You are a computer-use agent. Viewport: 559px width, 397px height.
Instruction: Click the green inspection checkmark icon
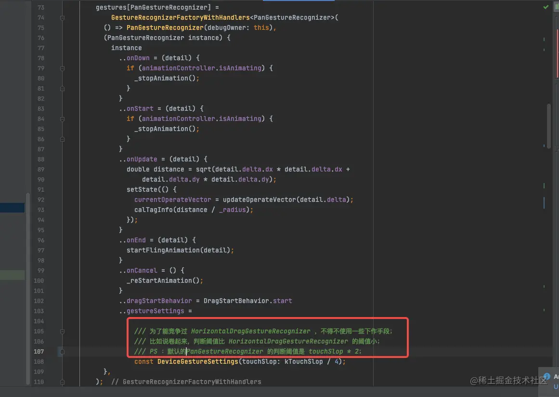click(x=546, y=7)
